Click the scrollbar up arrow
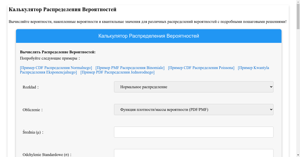 (x=298, y=2)
